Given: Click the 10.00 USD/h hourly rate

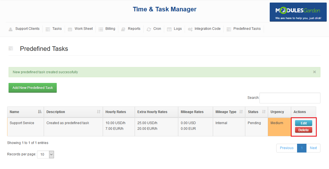Looking at the screenshot, I should (x=115, y=123).
